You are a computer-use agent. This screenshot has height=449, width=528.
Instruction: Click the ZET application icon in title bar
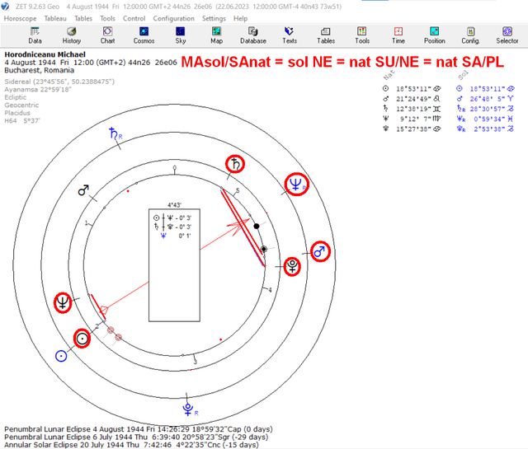tap(6, 7)
